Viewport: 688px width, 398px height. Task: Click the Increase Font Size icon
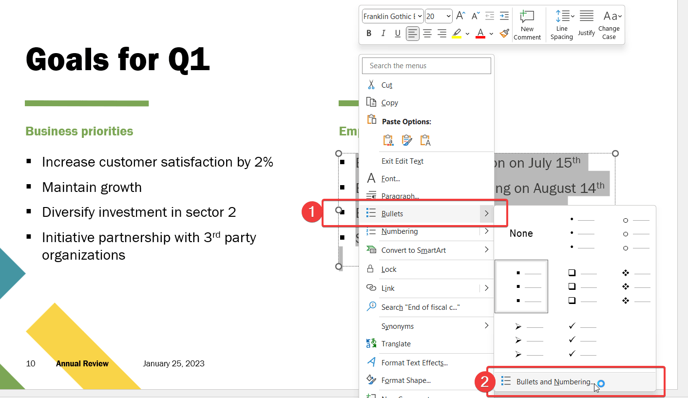[x=460, y=16]
